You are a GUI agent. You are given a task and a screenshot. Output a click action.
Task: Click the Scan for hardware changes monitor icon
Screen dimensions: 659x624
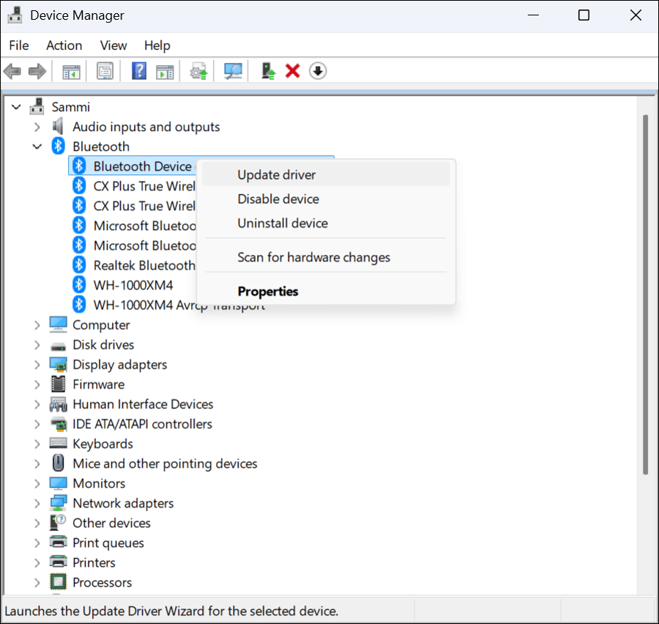[x=233, y=71]
